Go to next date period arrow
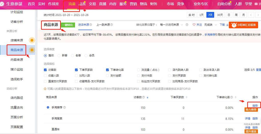 tap(258, 15)
